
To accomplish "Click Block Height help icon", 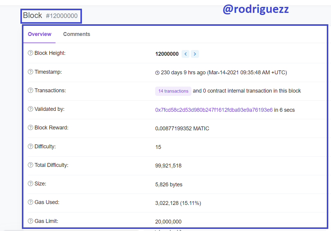I will tap(30, 53).
